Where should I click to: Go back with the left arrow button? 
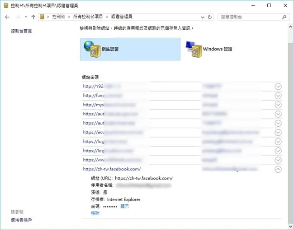click(x=7, y=17)
